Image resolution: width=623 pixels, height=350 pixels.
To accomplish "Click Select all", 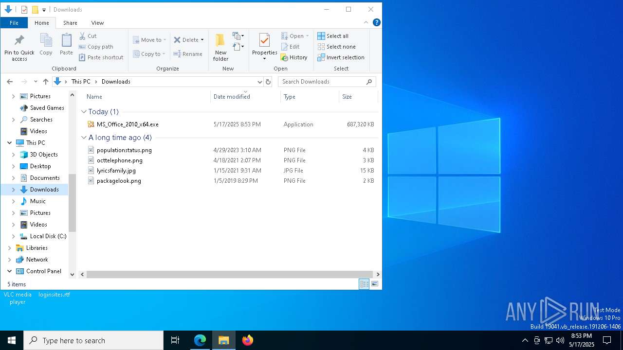I will (333, 36).
